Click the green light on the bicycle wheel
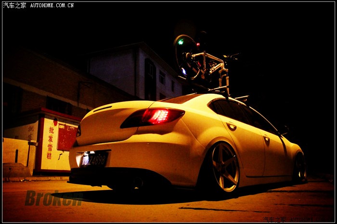Screen dimensions: 337x224 [x=181, y=42]
